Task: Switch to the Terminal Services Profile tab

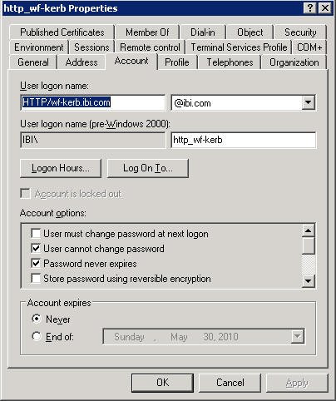Action: [239, 47]
